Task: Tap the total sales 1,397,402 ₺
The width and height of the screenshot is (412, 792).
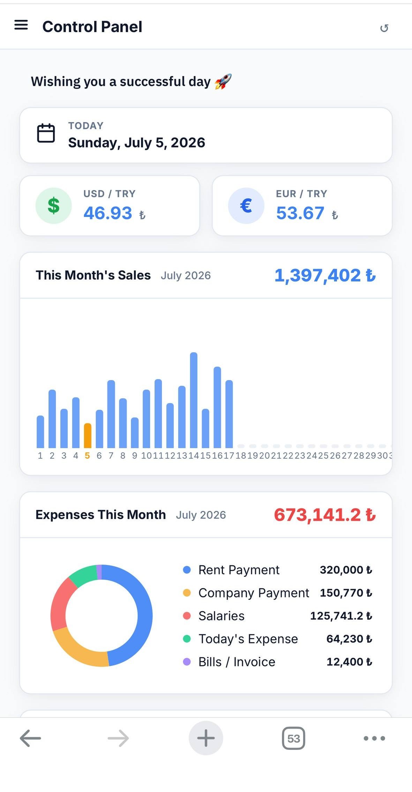Action: click(x=325, y=276)
